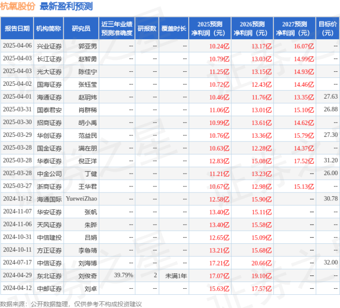Click the 2024-04-12 report date

[17, 288]
